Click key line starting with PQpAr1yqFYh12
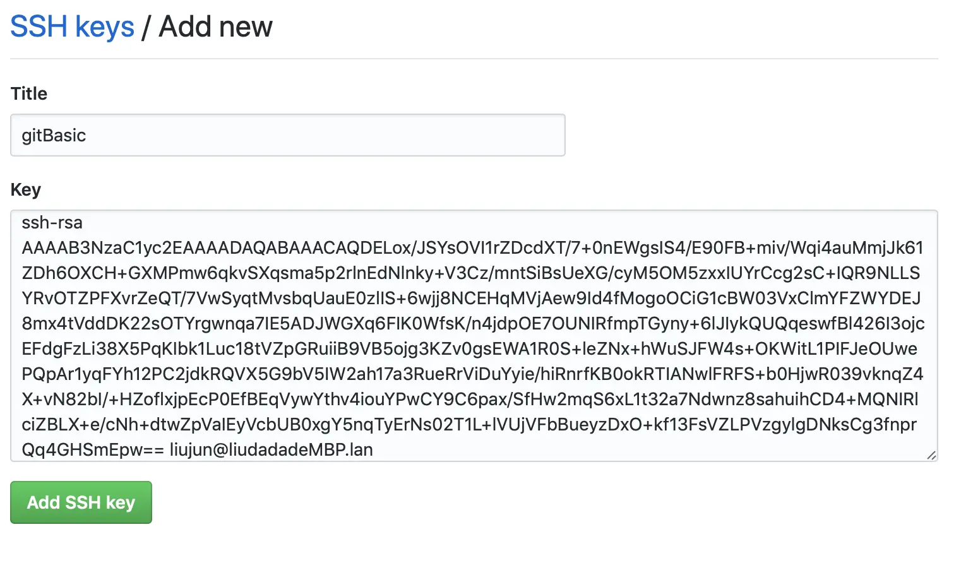The height and width of the screenshot is (563, 961). click(x=472, y=374)
